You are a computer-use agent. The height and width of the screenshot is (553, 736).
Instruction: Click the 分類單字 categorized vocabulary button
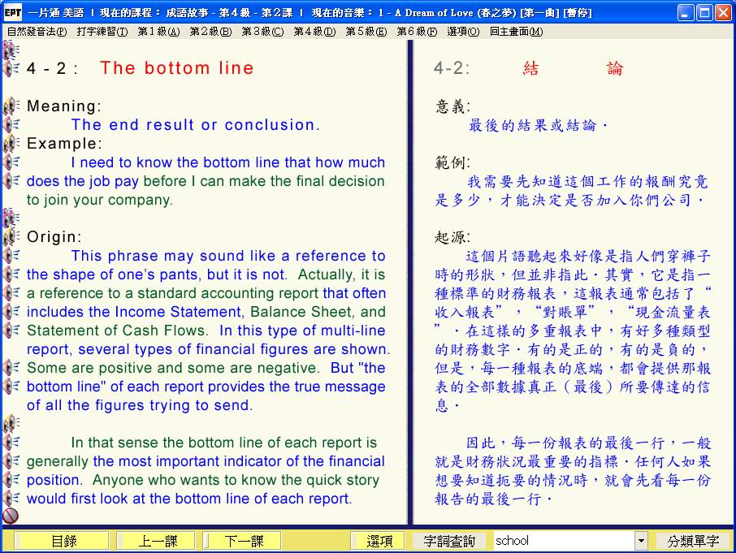693,541
